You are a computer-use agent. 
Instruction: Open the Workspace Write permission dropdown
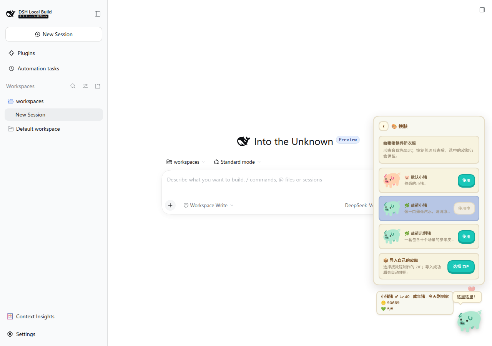(208, 205)
